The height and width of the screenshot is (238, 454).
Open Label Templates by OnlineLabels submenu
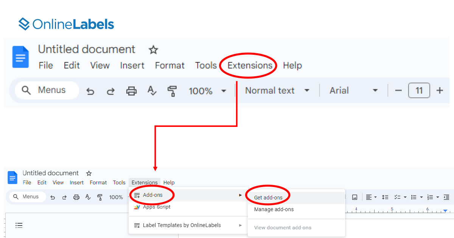pos(188,226)
